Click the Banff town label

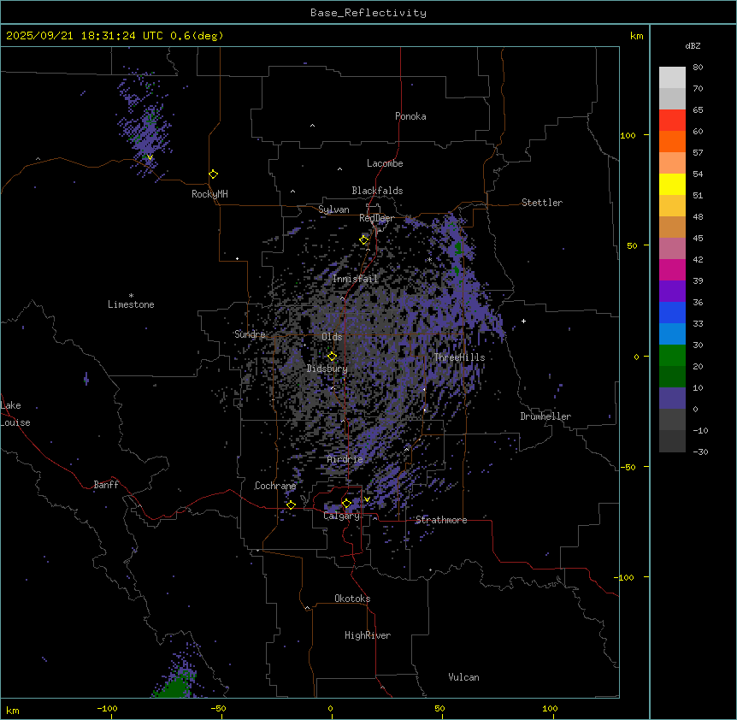click(106, 485)
